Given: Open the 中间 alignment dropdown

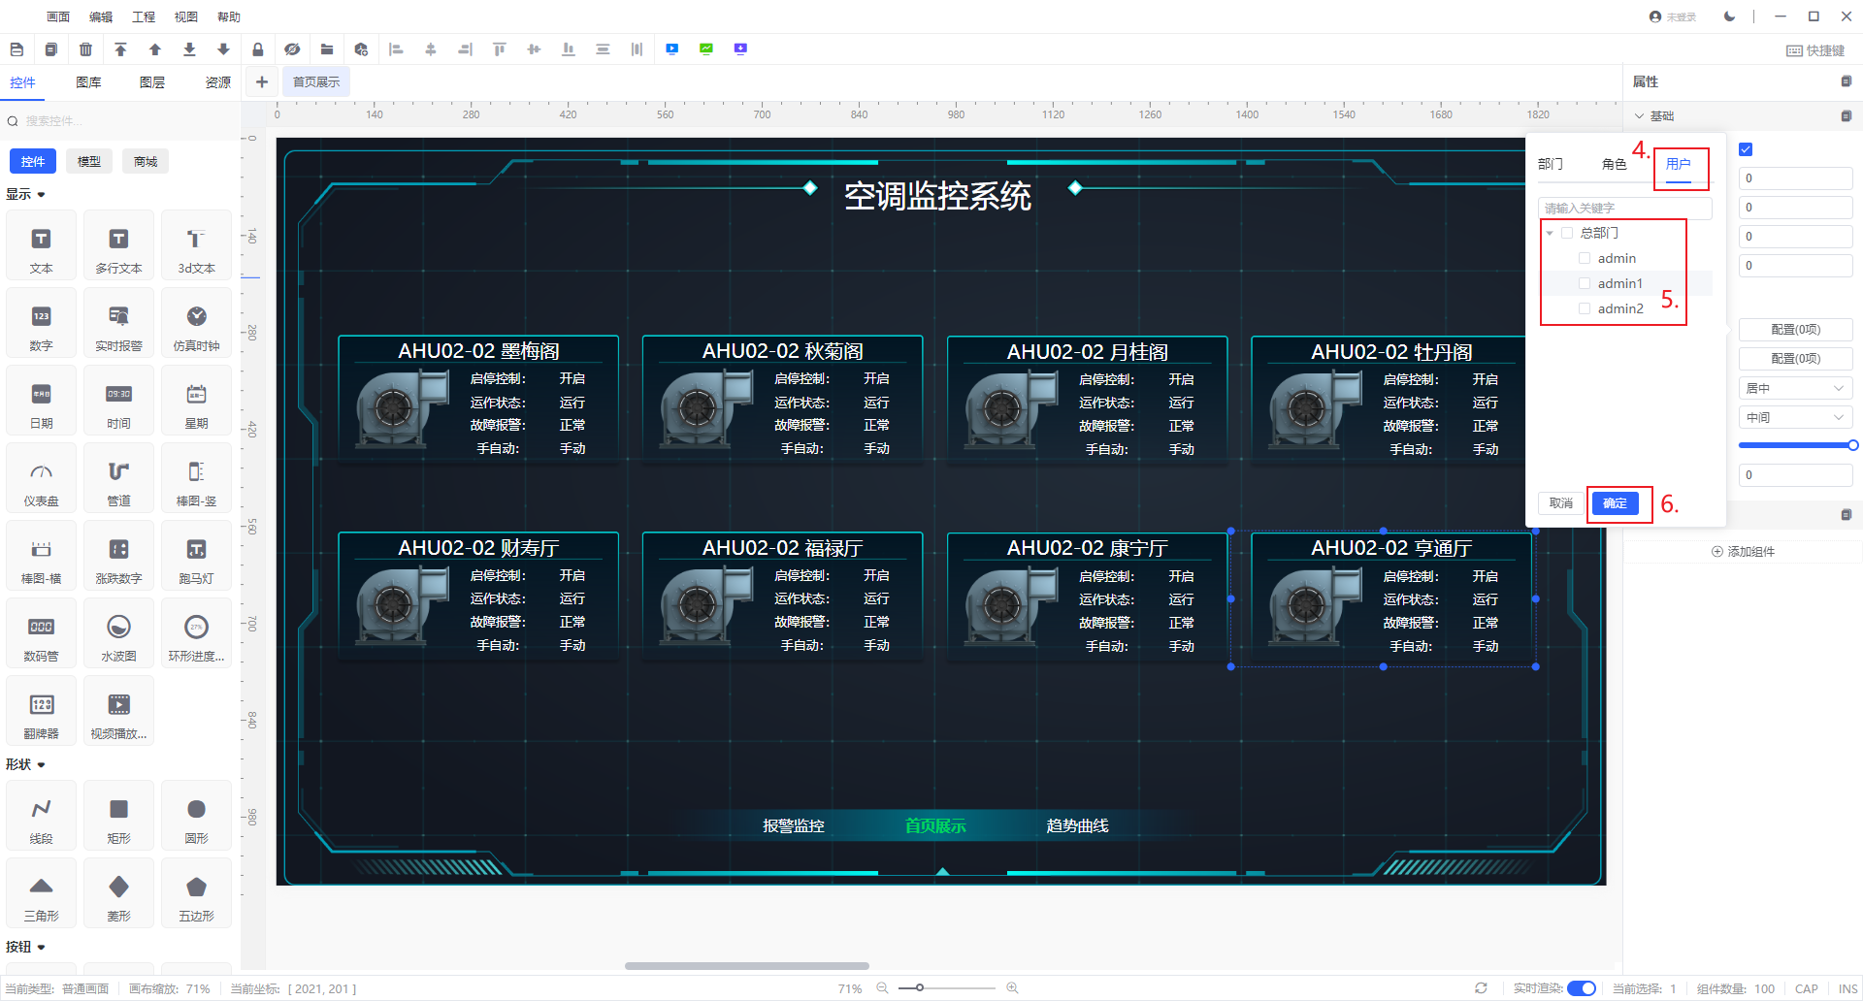Looking at the screenshot, I should point(1795,417).
